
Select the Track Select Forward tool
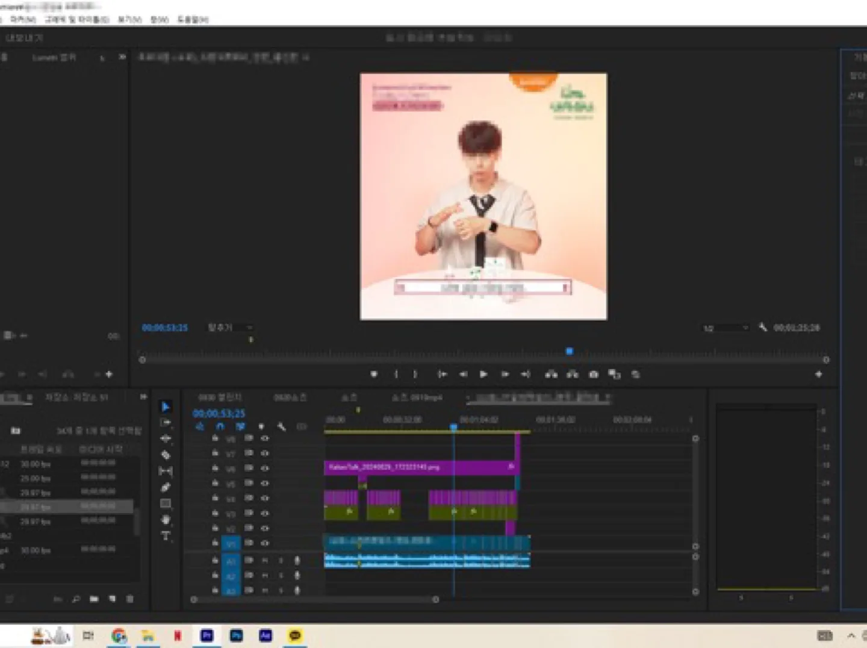(x=166, y=423)
